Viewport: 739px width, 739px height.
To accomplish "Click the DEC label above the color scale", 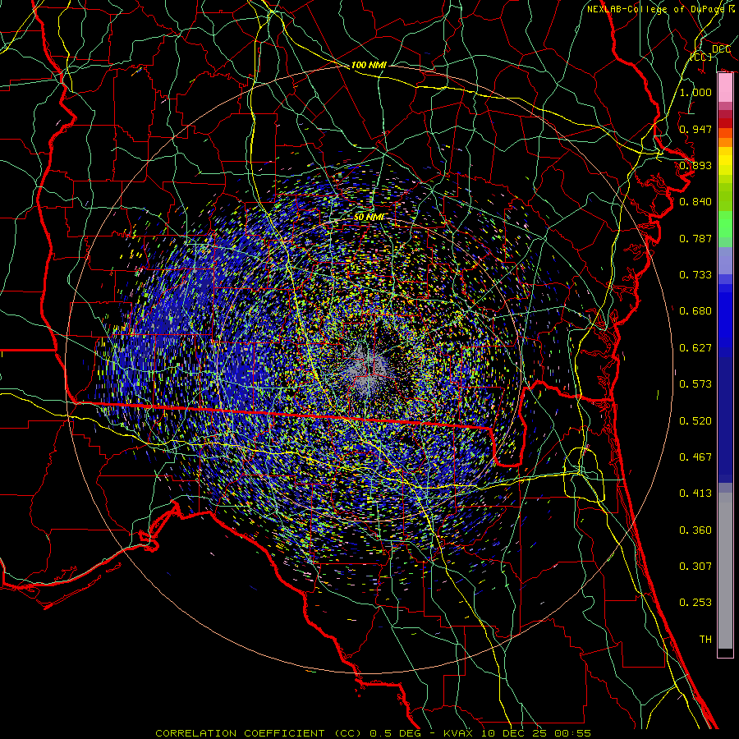I will 721,49.
